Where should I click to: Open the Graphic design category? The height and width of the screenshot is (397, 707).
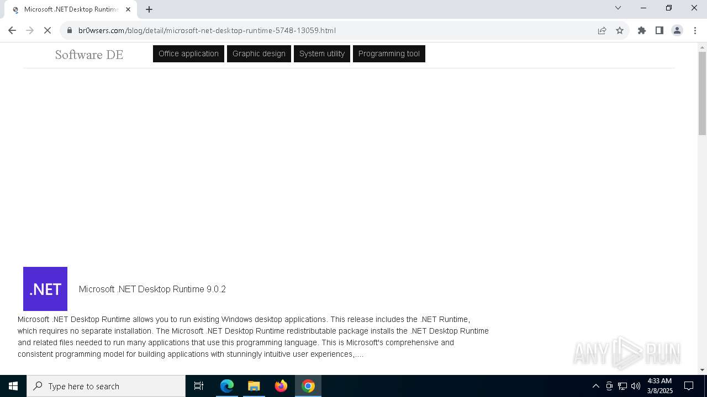[x=259, y=53]
